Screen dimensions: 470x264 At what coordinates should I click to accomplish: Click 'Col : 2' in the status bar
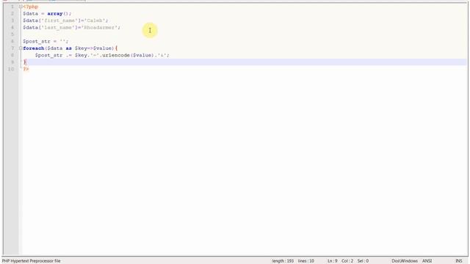click(x=347, y=261)
